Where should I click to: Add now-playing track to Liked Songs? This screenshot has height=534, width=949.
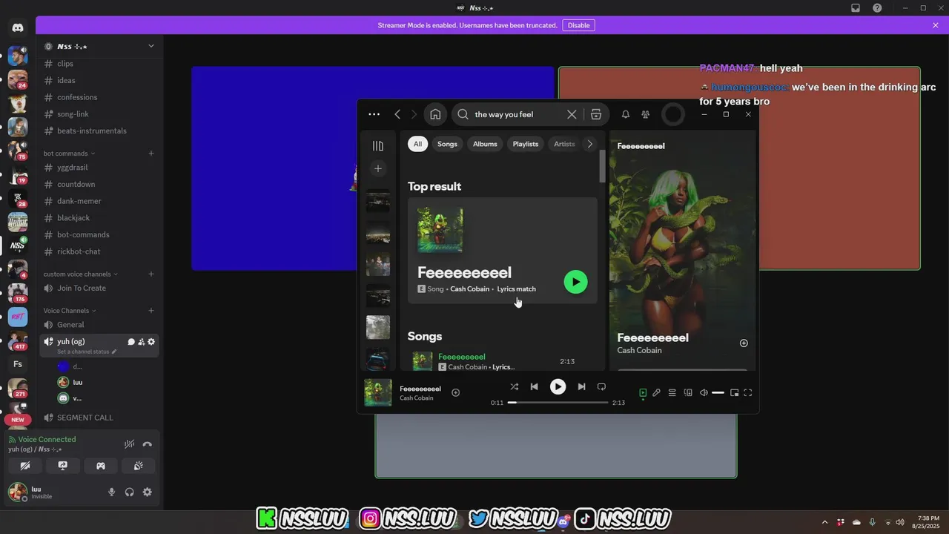456,392
